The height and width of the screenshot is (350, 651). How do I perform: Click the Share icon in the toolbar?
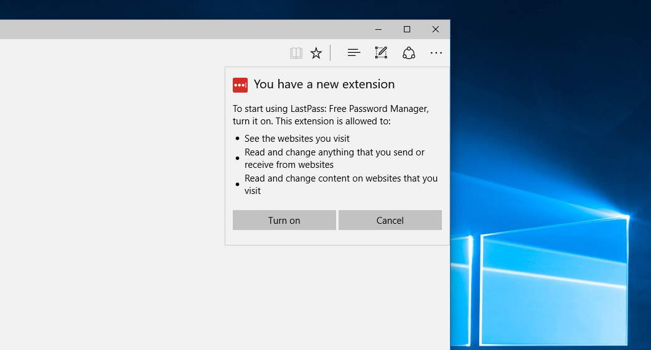pos(408,53)
